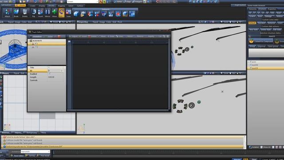Click the Delete state button
The height and width of the screenshot is (160, 284).
pyautogui.click(x=266, y=30)
